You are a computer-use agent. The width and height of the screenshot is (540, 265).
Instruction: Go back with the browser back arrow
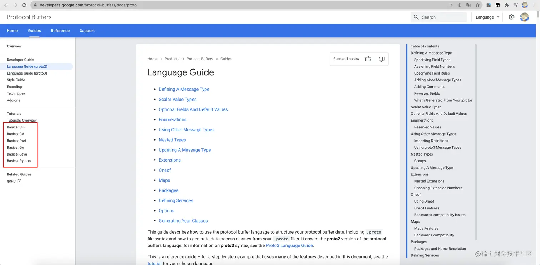point(6,5)
